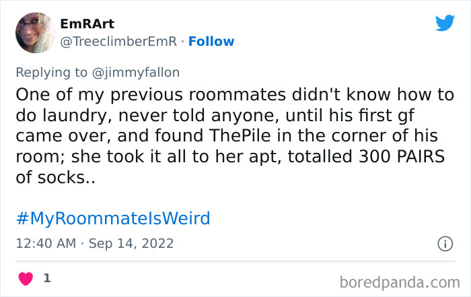Click the like count number 1
The height and width of the screenshot is (297, 471).
[47, 277]
